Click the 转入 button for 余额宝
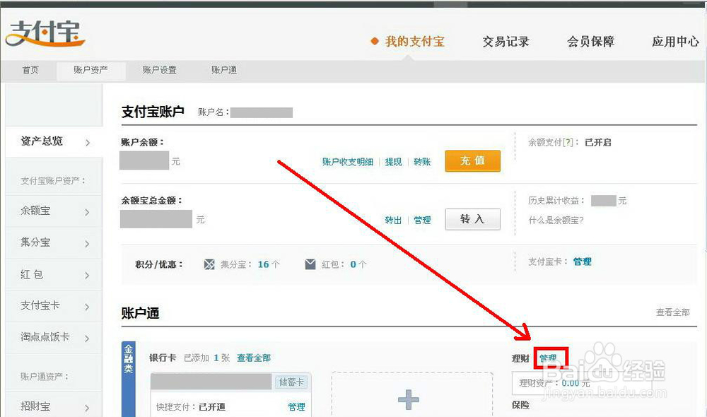The height and width of the screenshot is (417, 707). [x=472, y=219]
